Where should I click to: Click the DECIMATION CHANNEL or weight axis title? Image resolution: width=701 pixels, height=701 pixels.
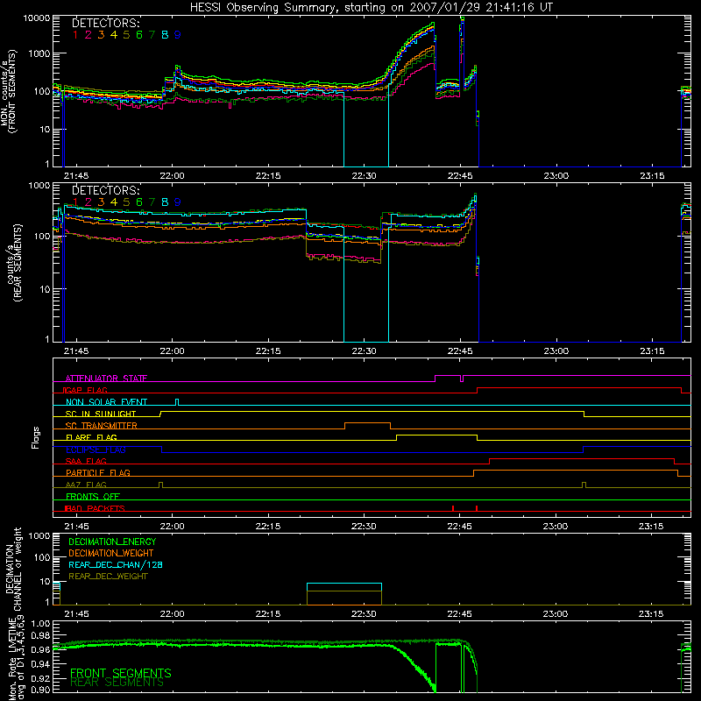click(x=13, y=569)
